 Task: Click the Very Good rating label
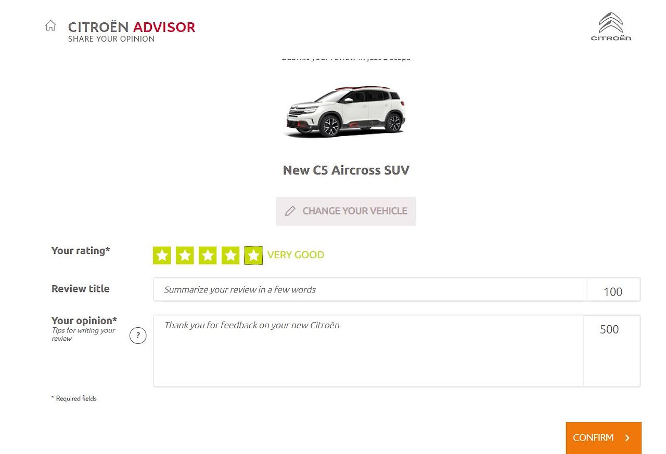tap(296, 255)
